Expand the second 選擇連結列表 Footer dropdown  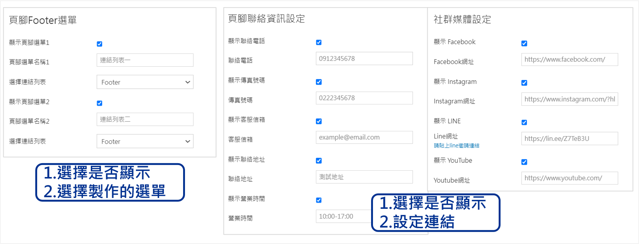pyautogui.click(x=145, y=141)
